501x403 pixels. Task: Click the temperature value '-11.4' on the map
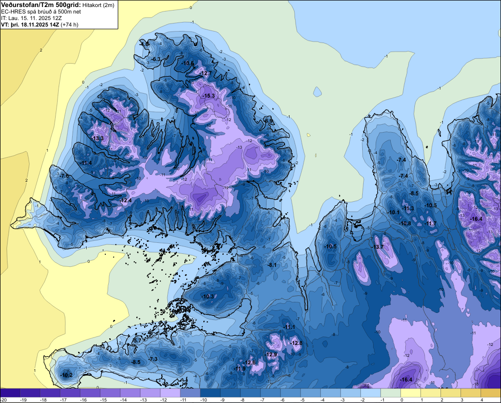click(x=86, y=163)
